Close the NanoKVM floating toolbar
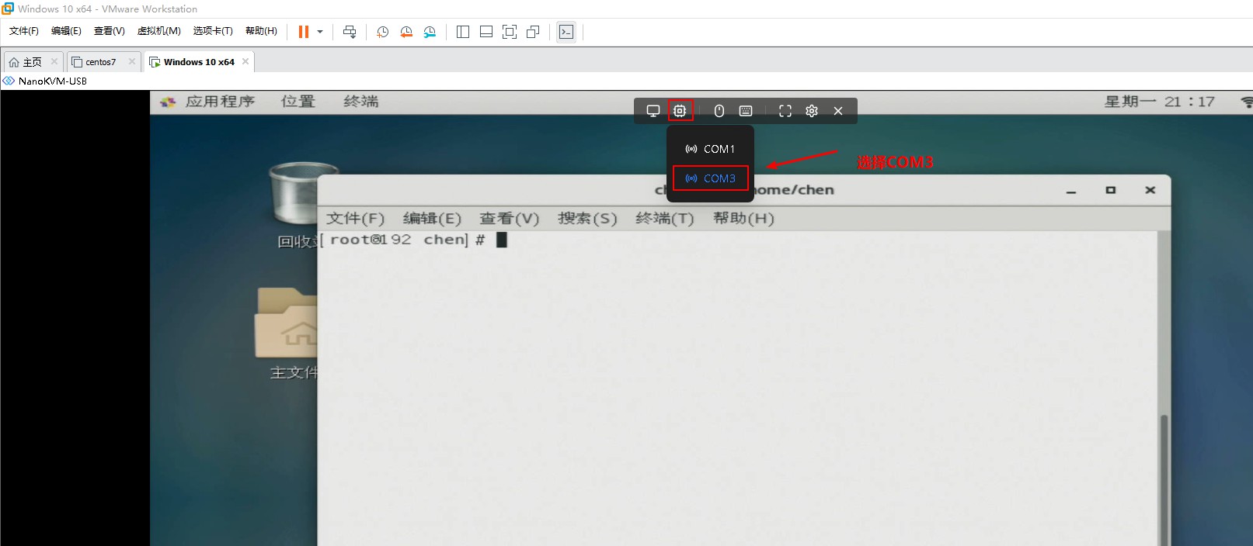This screenshot has width=1253, height=546. (x=838, y=111)
